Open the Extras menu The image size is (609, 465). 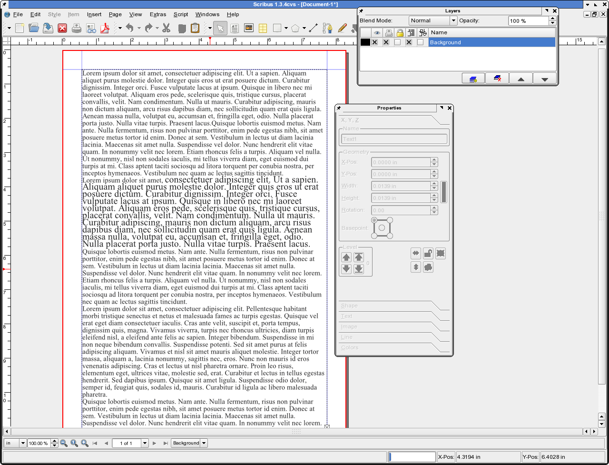tap(158, 14)
